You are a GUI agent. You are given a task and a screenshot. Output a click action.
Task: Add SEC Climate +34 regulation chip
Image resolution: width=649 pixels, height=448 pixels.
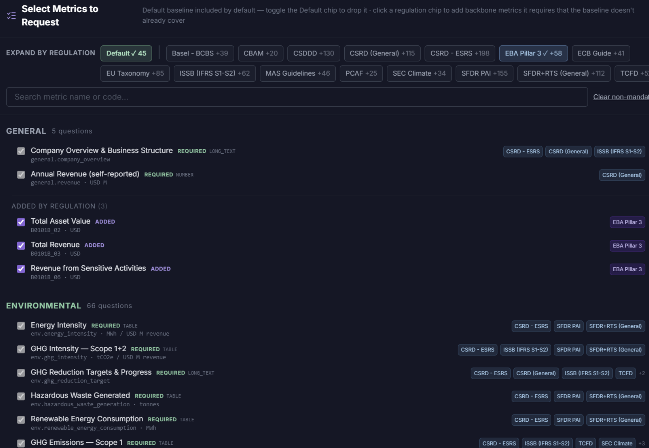click(419, 73)
